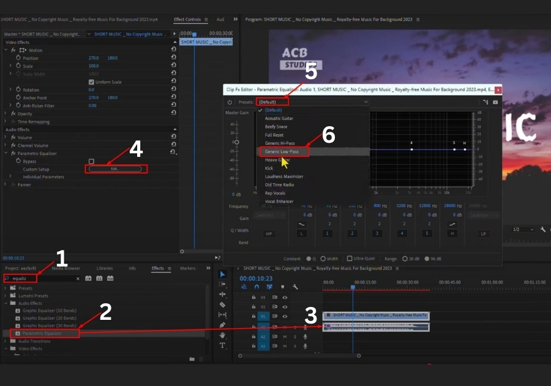Toggle insert sequences as nests icon
The width and height of the screenshot is (551, 386).
(244, 287)
